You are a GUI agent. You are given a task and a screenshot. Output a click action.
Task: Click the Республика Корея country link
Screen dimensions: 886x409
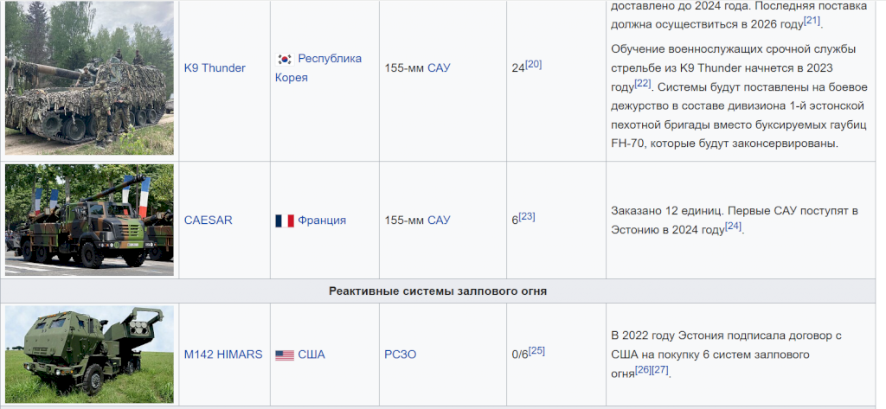pyautogui.click(x=318, y=67)
